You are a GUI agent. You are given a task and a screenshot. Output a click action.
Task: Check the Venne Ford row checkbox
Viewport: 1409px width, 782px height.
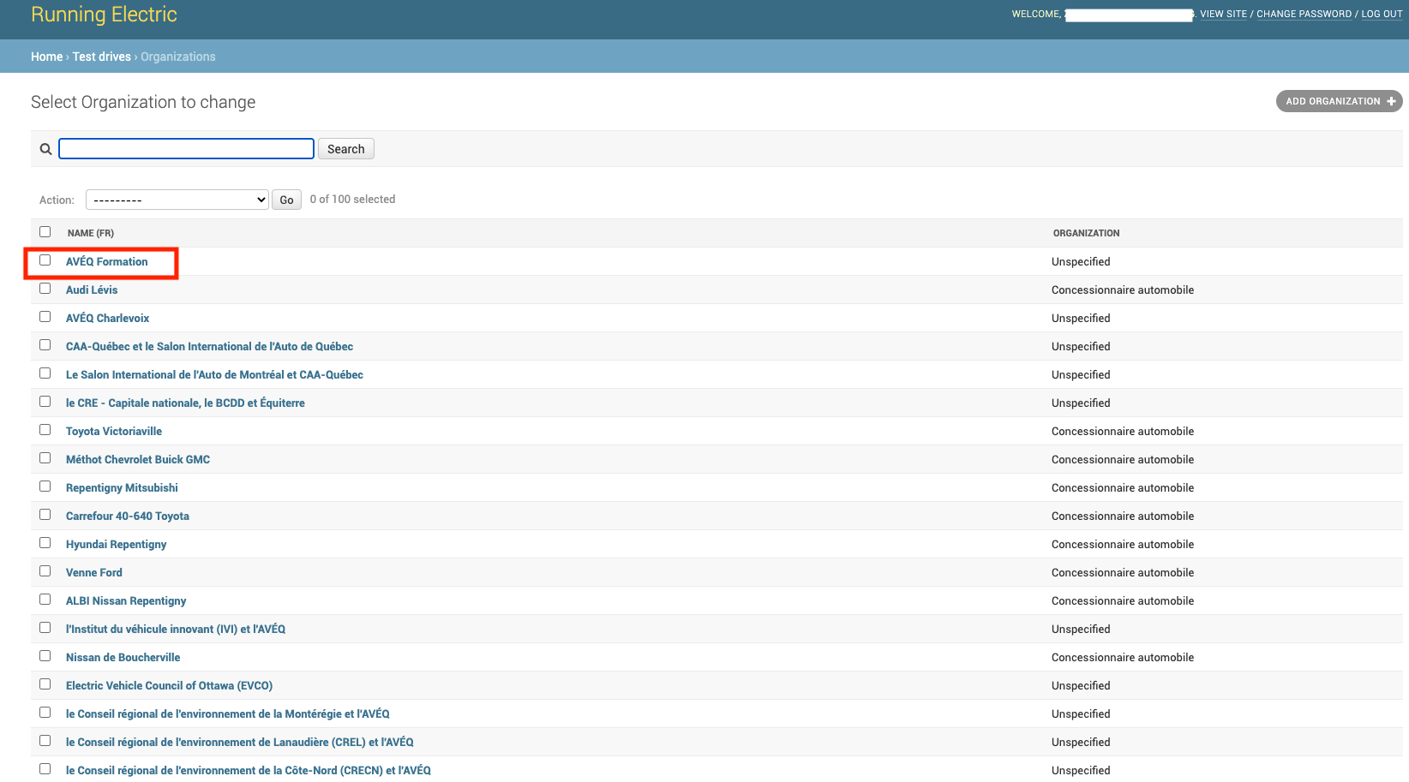point(45,571)
